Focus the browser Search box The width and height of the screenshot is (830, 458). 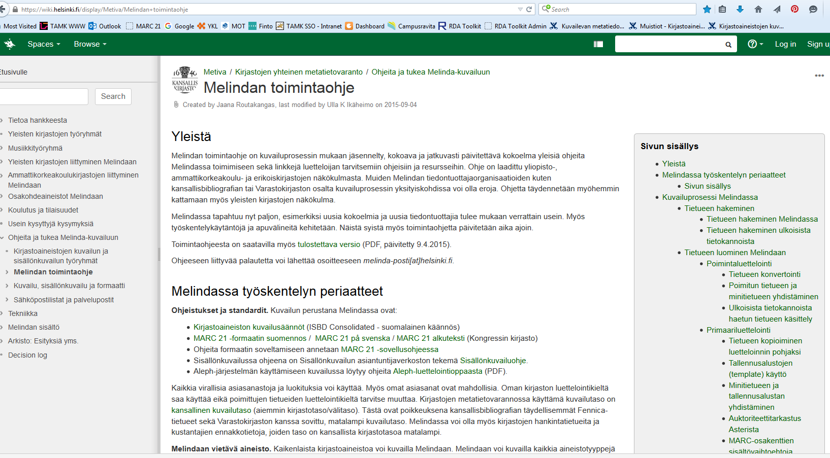click(x=618, y=9)
